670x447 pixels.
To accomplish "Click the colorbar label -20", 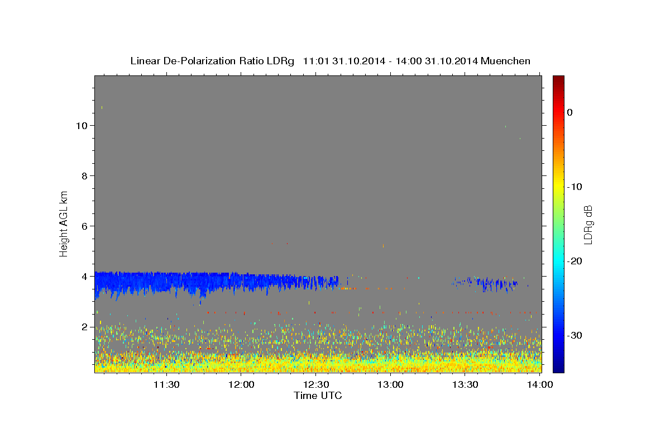I will pos(575,261).
